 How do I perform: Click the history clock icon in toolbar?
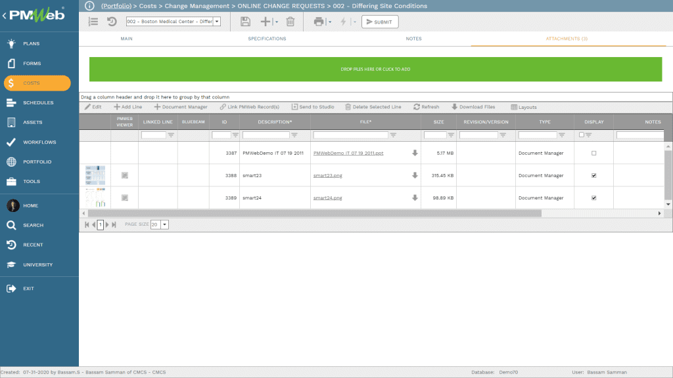(112, 22)
